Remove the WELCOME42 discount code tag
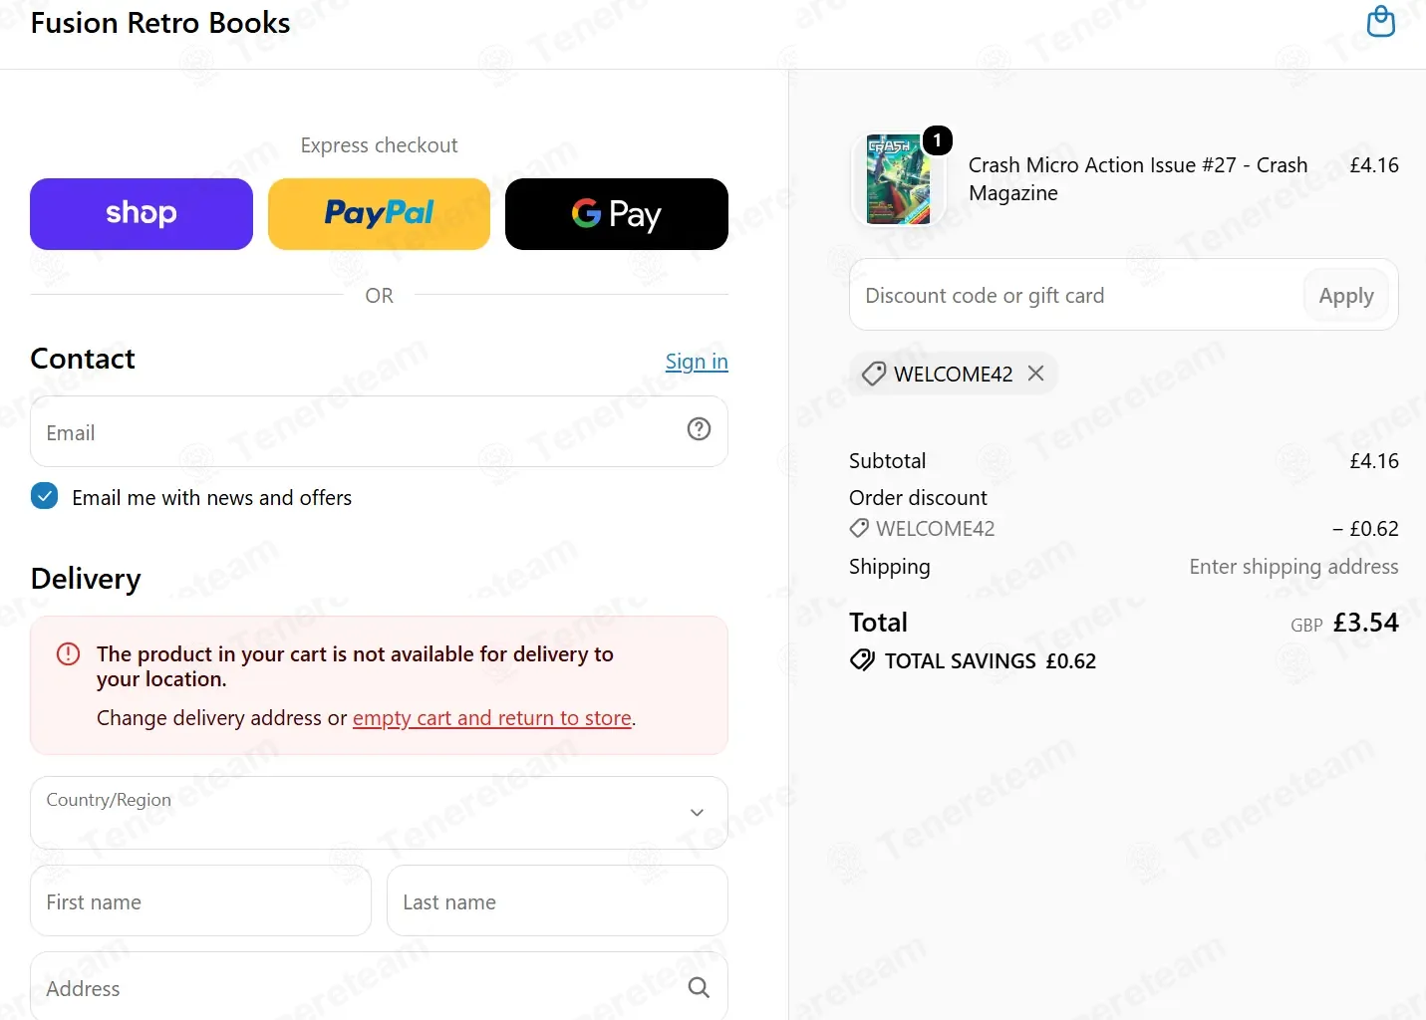Viewport: 1426px width, 1020px height. pyautogui.click(x=1036, y=373)
